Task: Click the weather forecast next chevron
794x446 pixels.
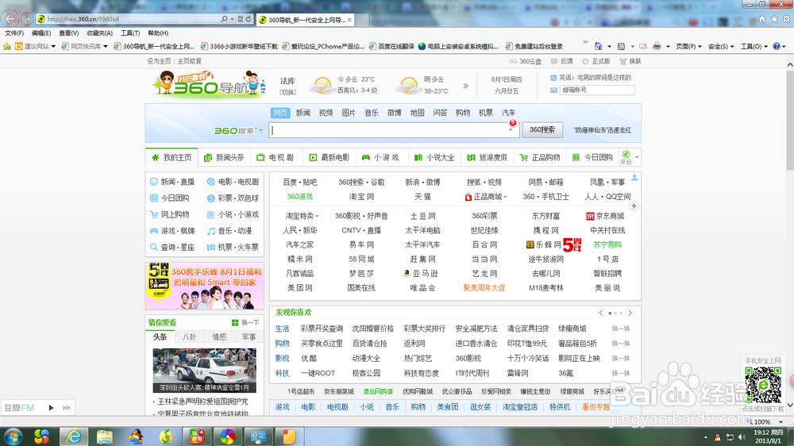Action: click(465, 86)
